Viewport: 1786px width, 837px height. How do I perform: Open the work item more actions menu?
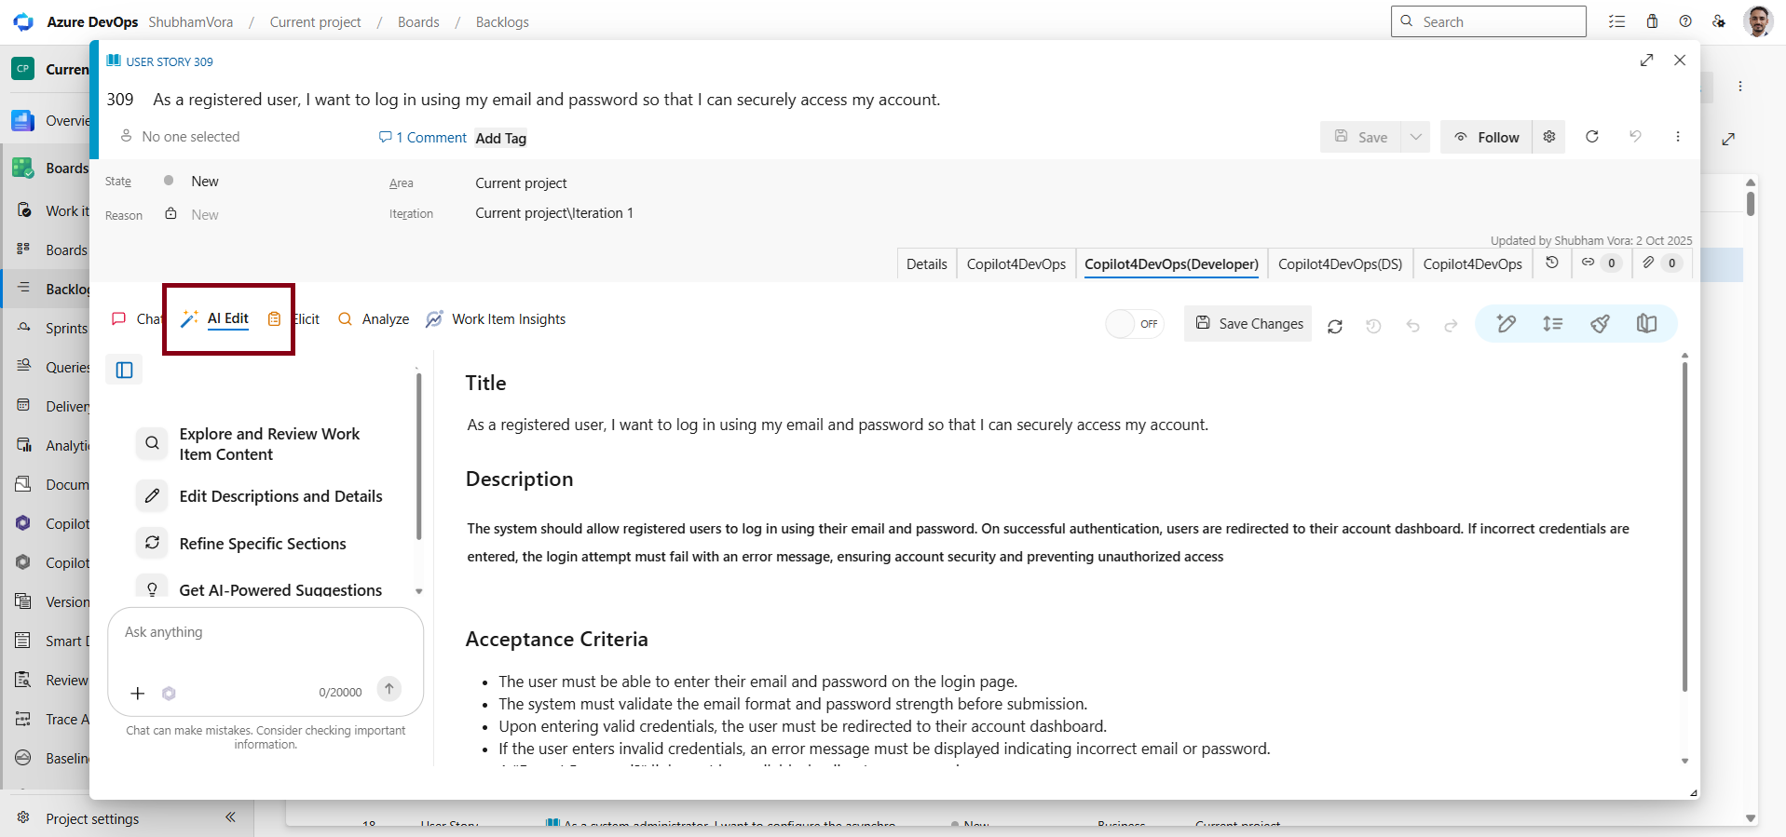[x=1677, y=137]
